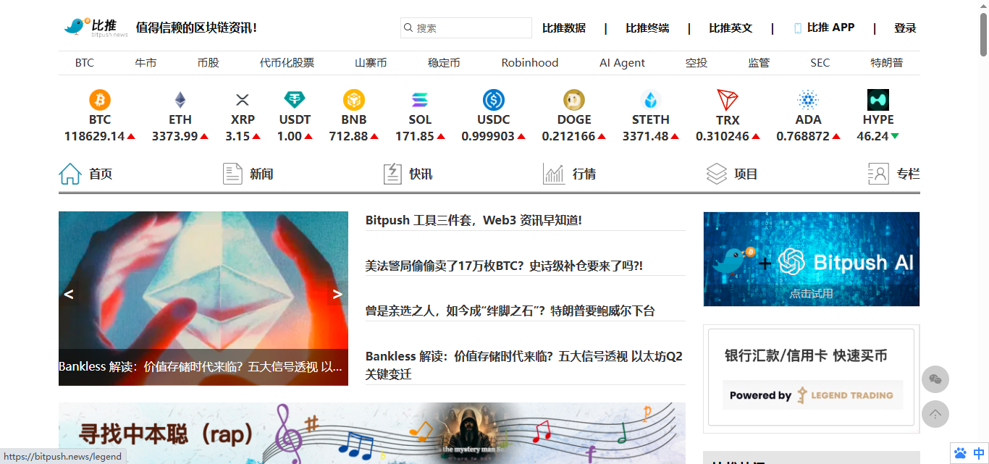Viewport: 989px width, 464px height.
Task: Click the WeChat floating icon
Action: 935,379
